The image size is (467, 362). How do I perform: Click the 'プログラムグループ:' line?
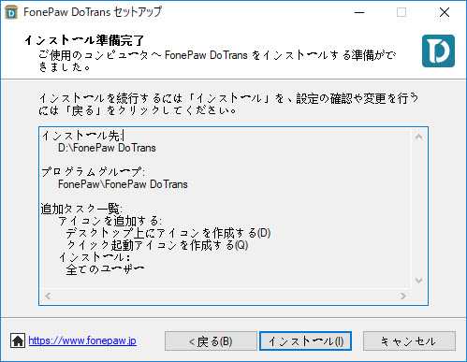point(94,172)
